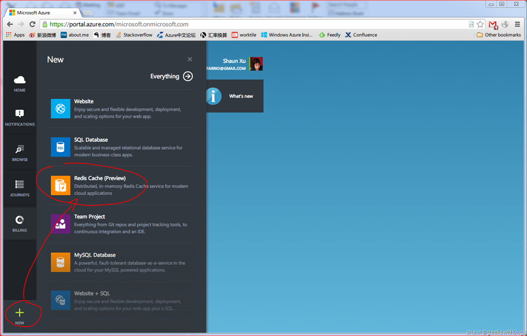Click the browser forward arrow
527x336 pixels.
point(21,24)
